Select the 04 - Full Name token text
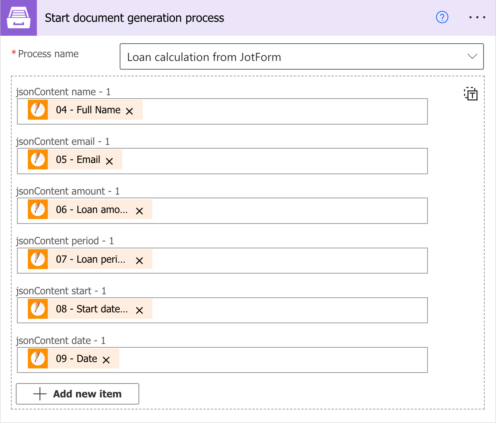 (88, 110)
